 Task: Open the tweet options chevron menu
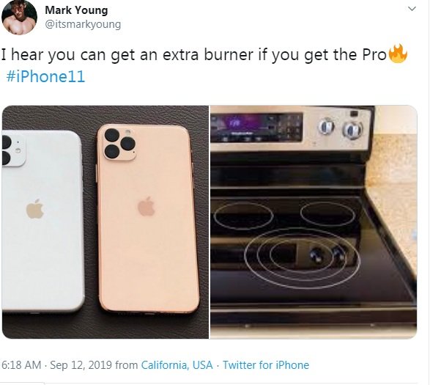412,9
